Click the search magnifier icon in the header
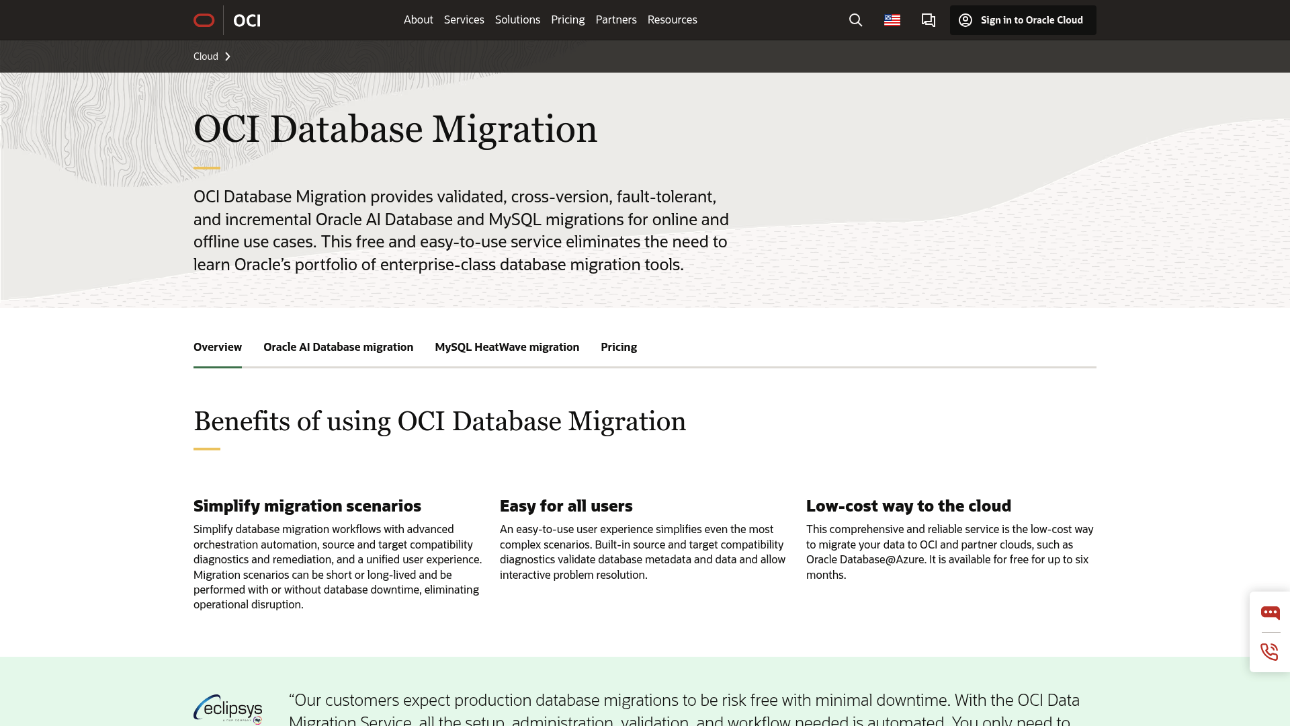Screen dimensions: 1290x726 pyautogui.click(x=855, y=20)
